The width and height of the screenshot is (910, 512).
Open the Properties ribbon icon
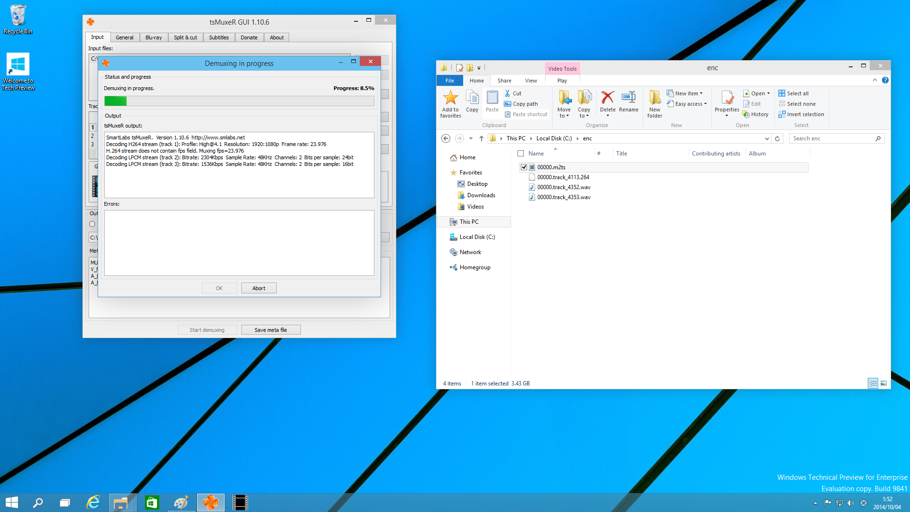(727, 98)
